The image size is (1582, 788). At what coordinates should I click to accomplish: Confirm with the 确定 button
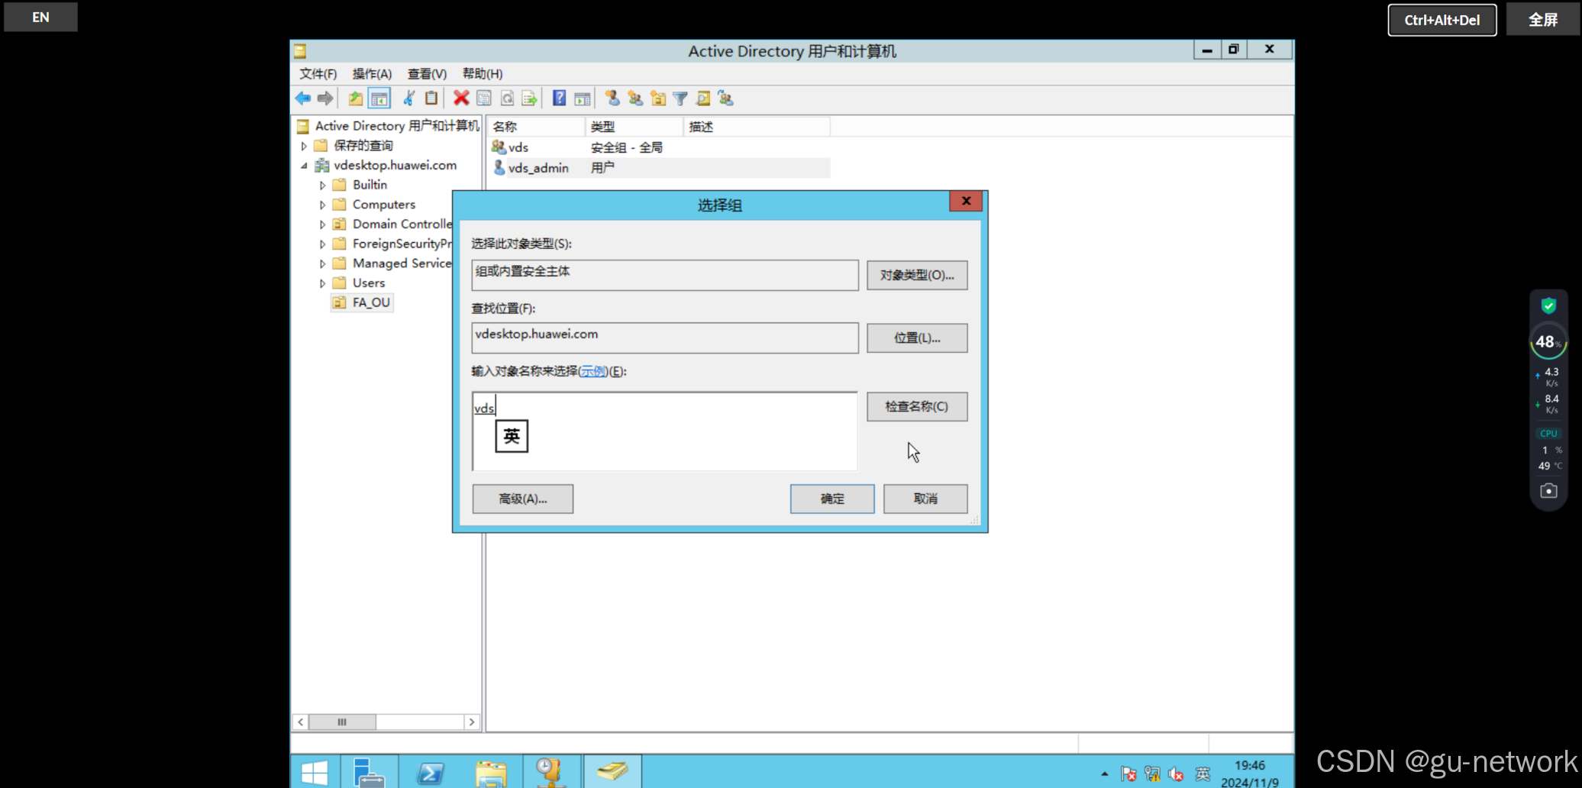coord(832,499)
